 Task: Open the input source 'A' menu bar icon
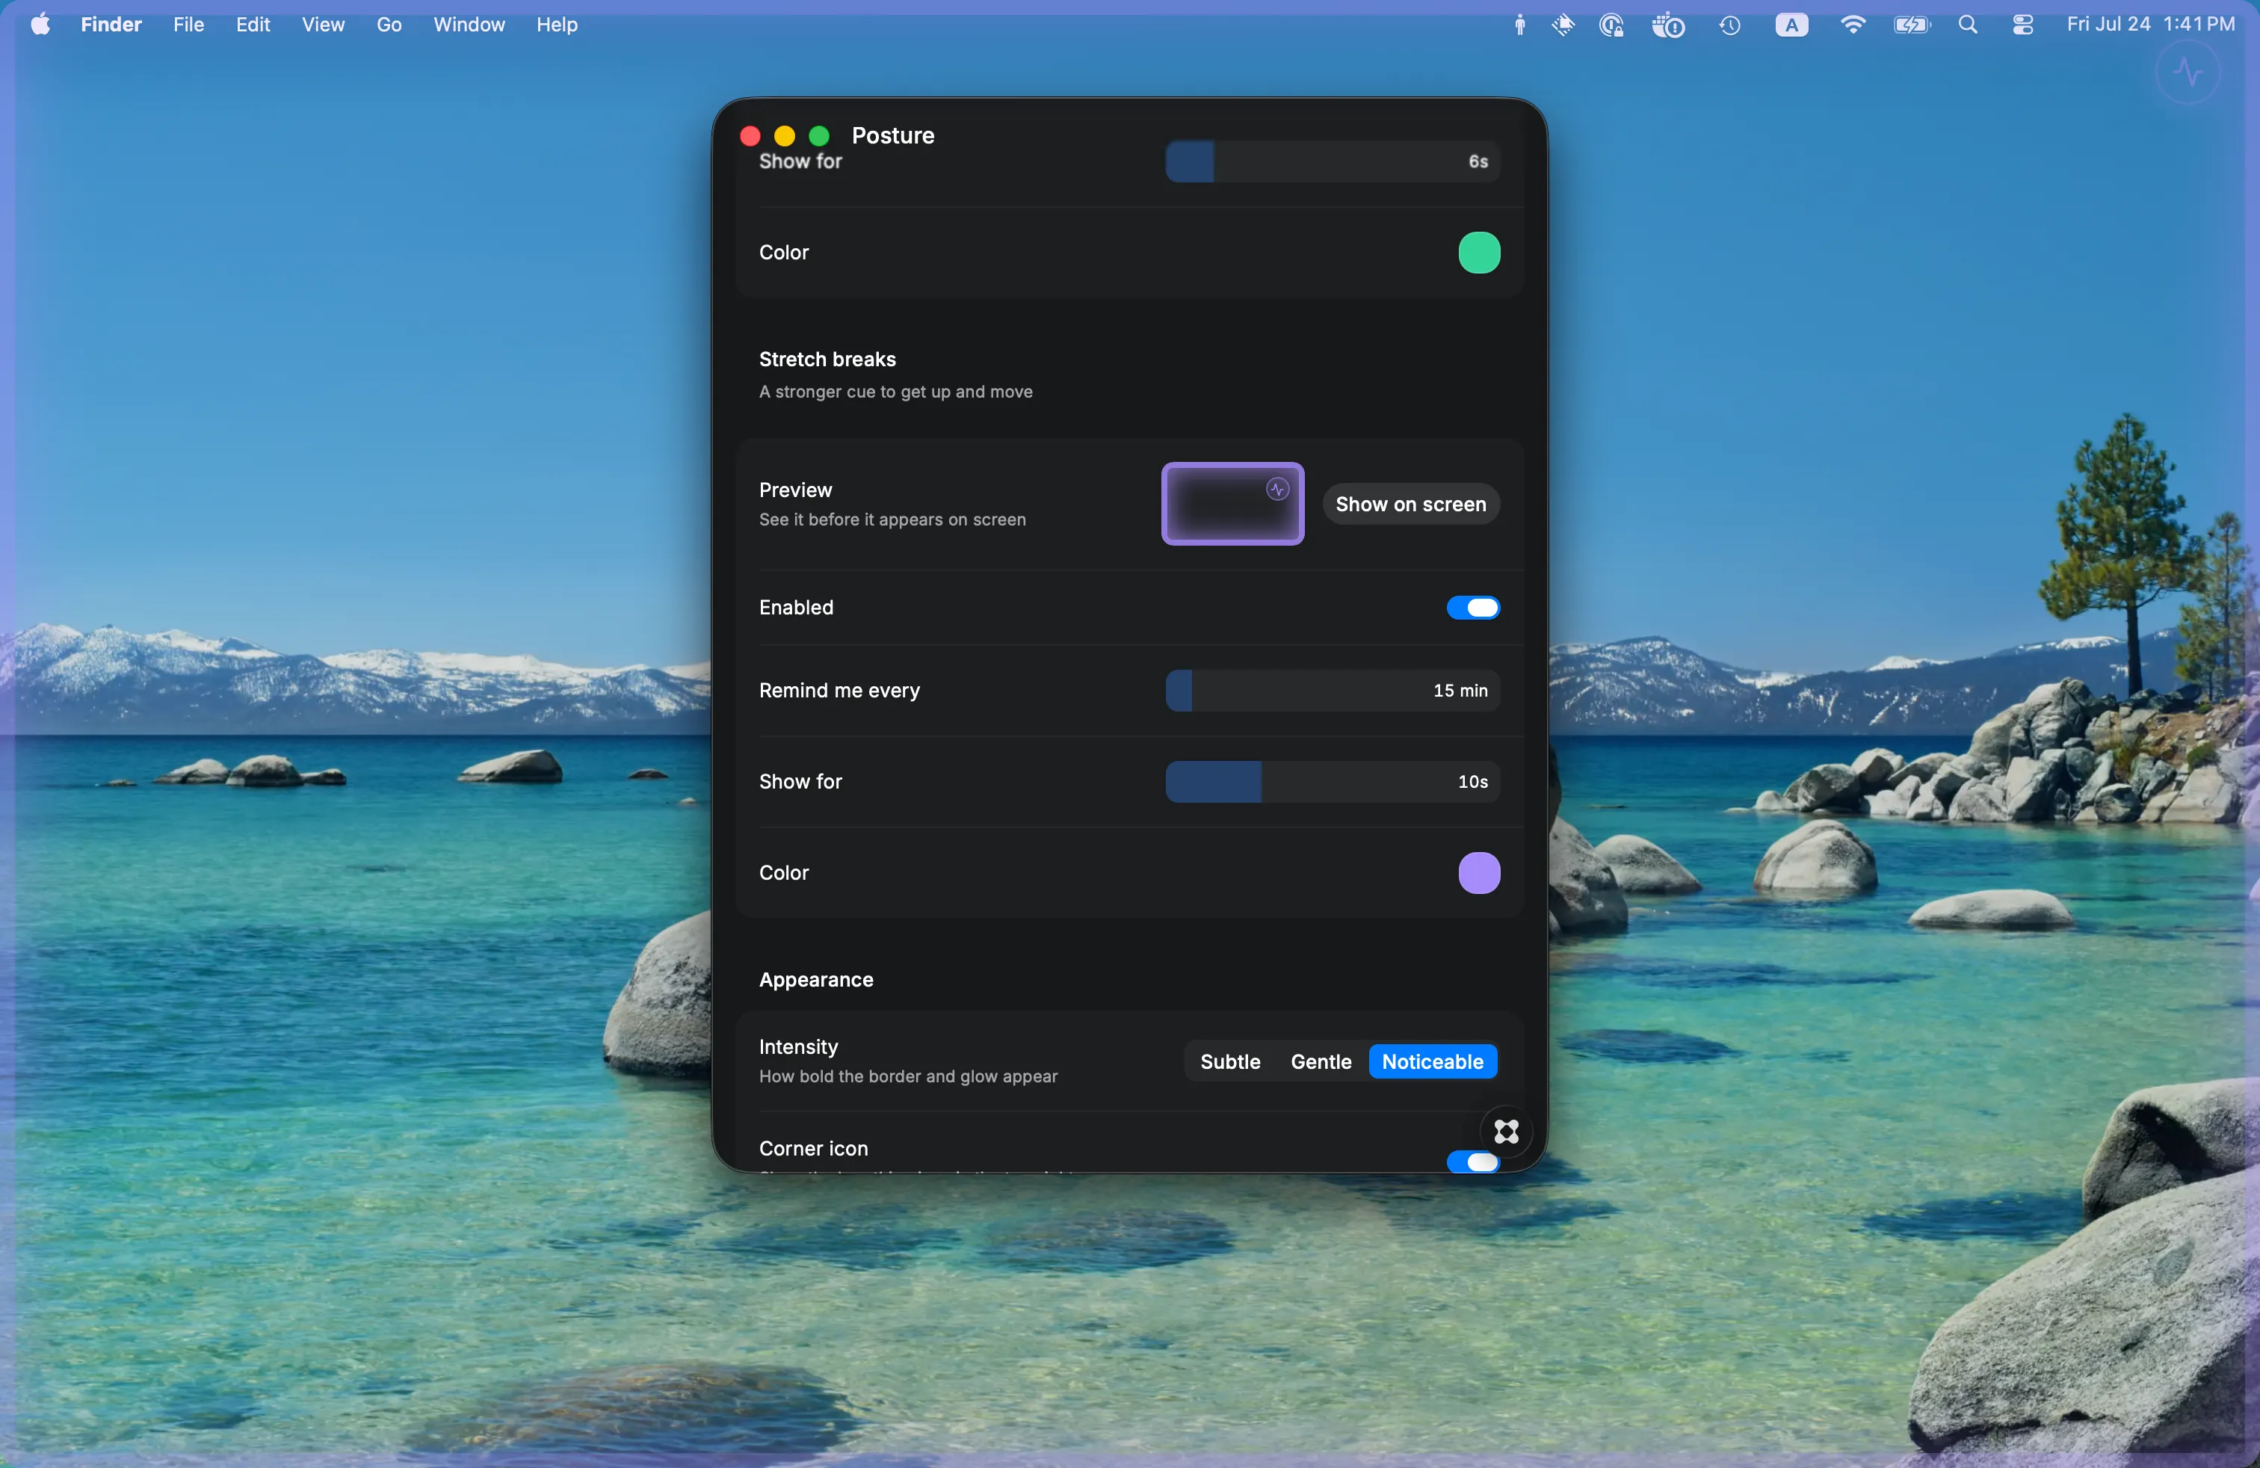tap(1792, 25)
